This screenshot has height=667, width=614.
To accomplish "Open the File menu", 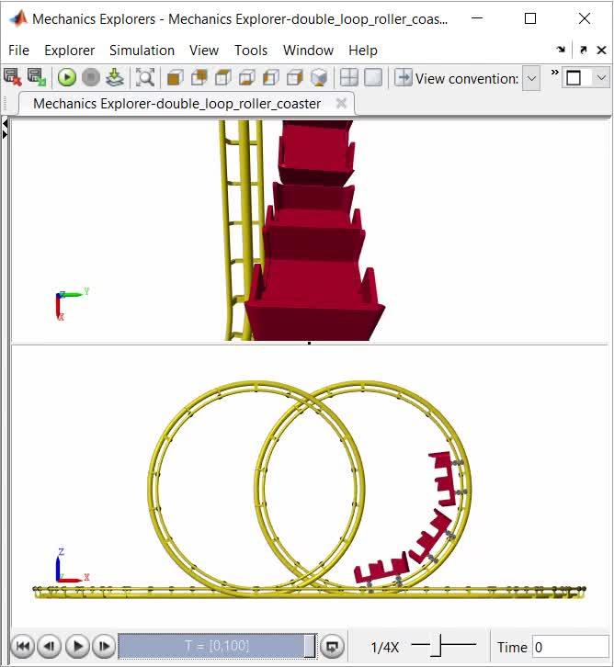I will click(x=18, y=51).
